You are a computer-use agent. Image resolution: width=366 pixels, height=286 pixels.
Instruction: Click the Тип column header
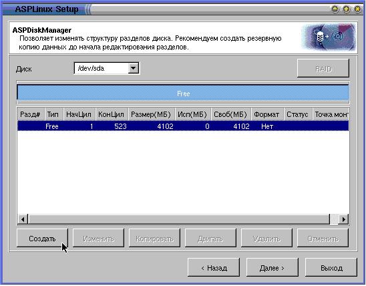[x=53, y=114]
